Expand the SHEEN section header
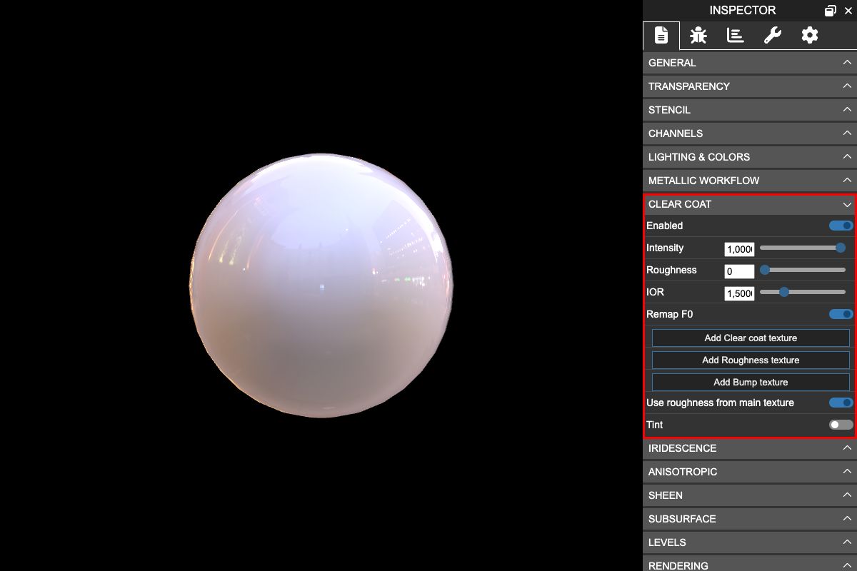The height and width of the screenshot is (571, 857). pyautogui.click(x=750, y=495)
